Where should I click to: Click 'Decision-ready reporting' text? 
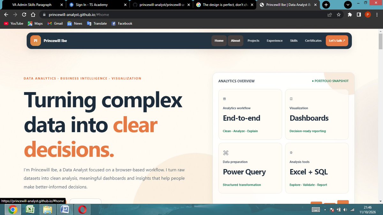point(308,131)
